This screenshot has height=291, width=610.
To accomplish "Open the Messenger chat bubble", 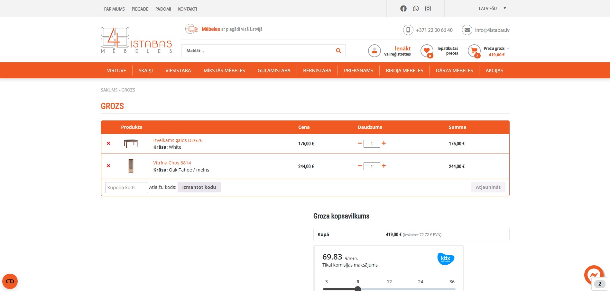I will 594,275.
